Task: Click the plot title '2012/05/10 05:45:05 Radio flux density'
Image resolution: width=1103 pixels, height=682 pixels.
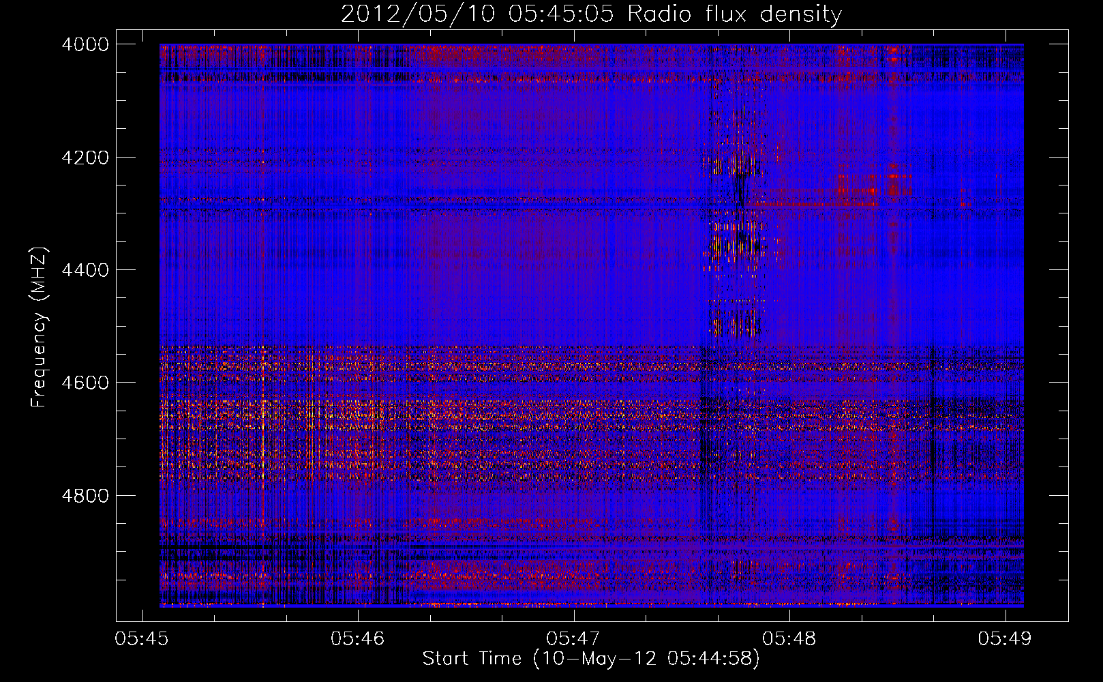Action: click(591, 14)
